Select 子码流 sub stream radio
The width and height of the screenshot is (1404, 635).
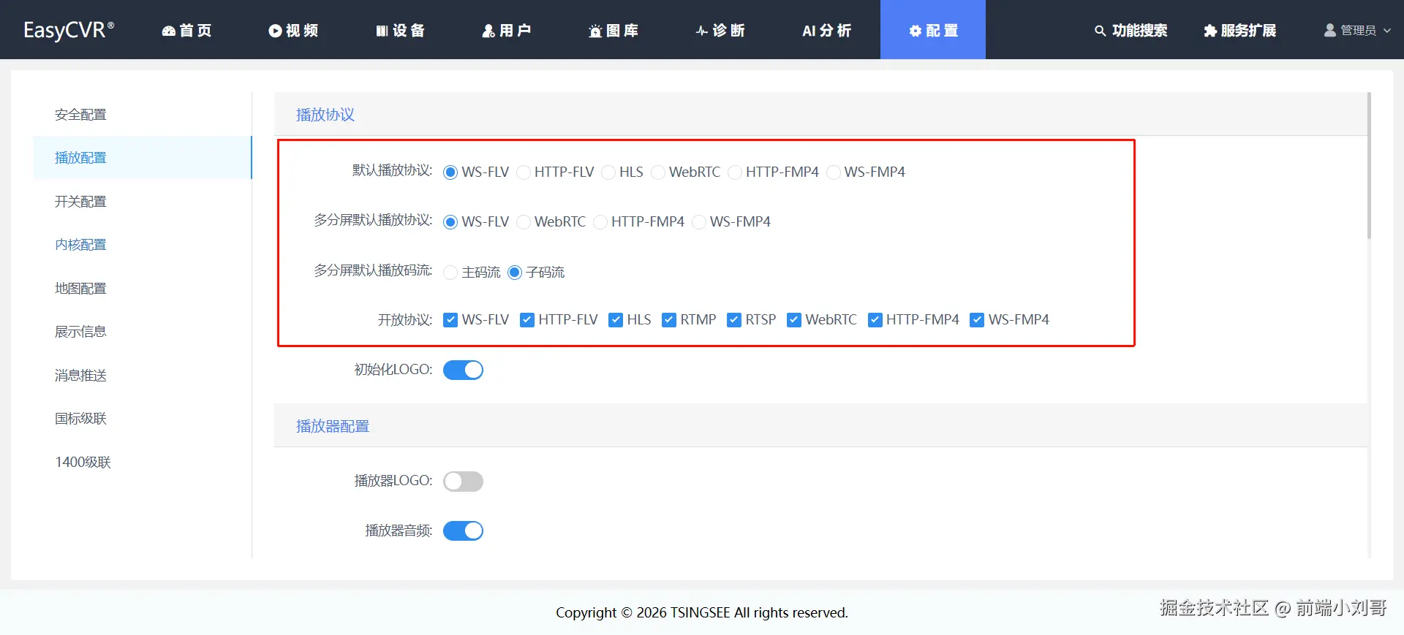pyautogui.click(x=515, y=273)
